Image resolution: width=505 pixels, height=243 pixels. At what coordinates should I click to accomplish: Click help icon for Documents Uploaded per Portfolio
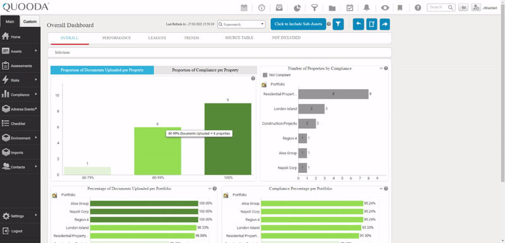point(215,189)
